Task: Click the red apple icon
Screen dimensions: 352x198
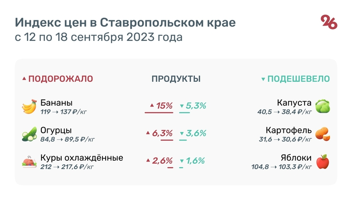Action: tap(323, 161)
